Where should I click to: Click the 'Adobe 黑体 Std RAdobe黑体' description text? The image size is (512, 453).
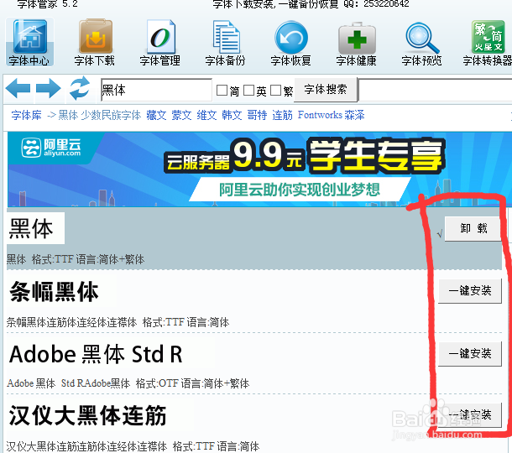point(68,383)
